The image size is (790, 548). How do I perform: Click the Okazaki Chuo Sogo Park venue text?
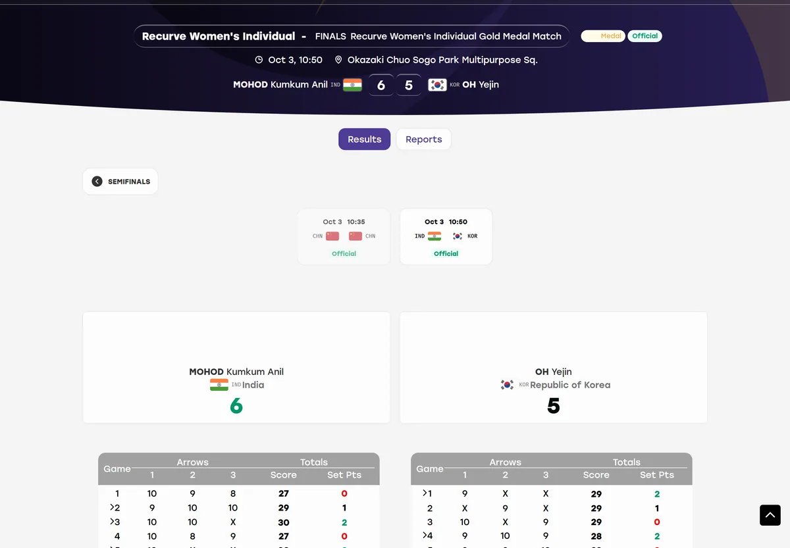[x=442, y=60]
